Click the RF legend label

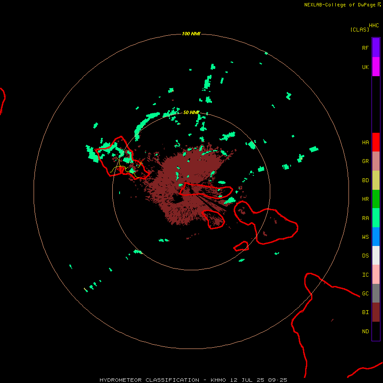tap(365, 48)
